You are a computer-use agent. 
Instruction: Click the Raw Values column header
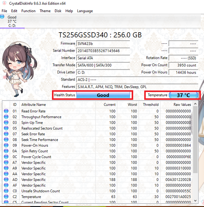tap(177, 104)
